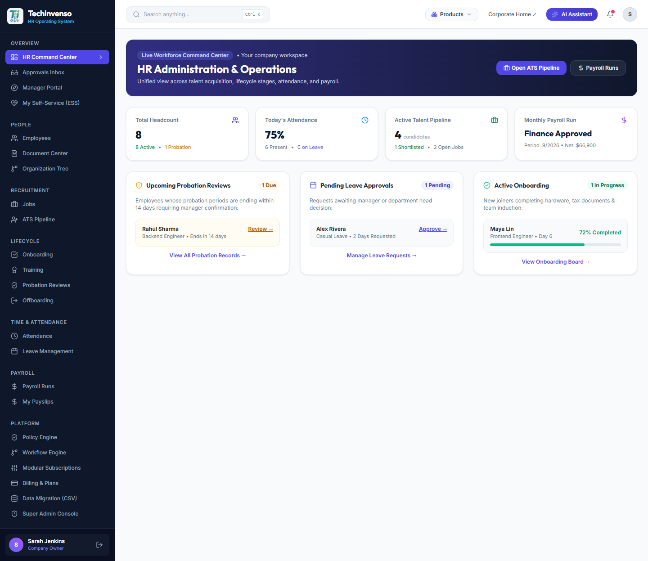Screen dimensions: 648x561
Task: Click Data Migration database icon
Action: coord(14,498)
